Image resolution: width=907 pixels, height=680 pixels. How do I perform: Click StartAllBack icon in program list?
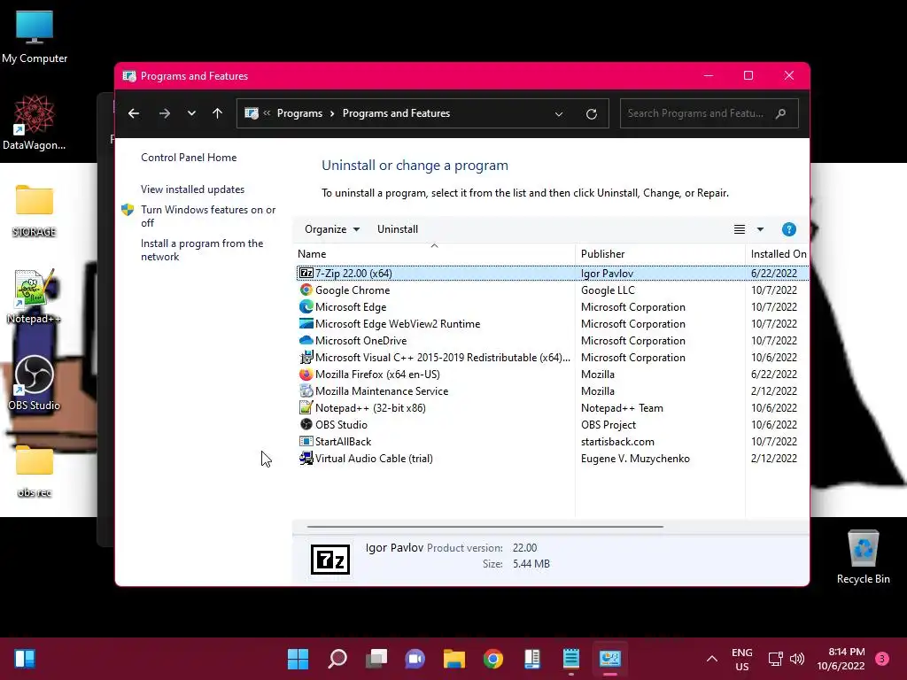[x=306, y=441]
